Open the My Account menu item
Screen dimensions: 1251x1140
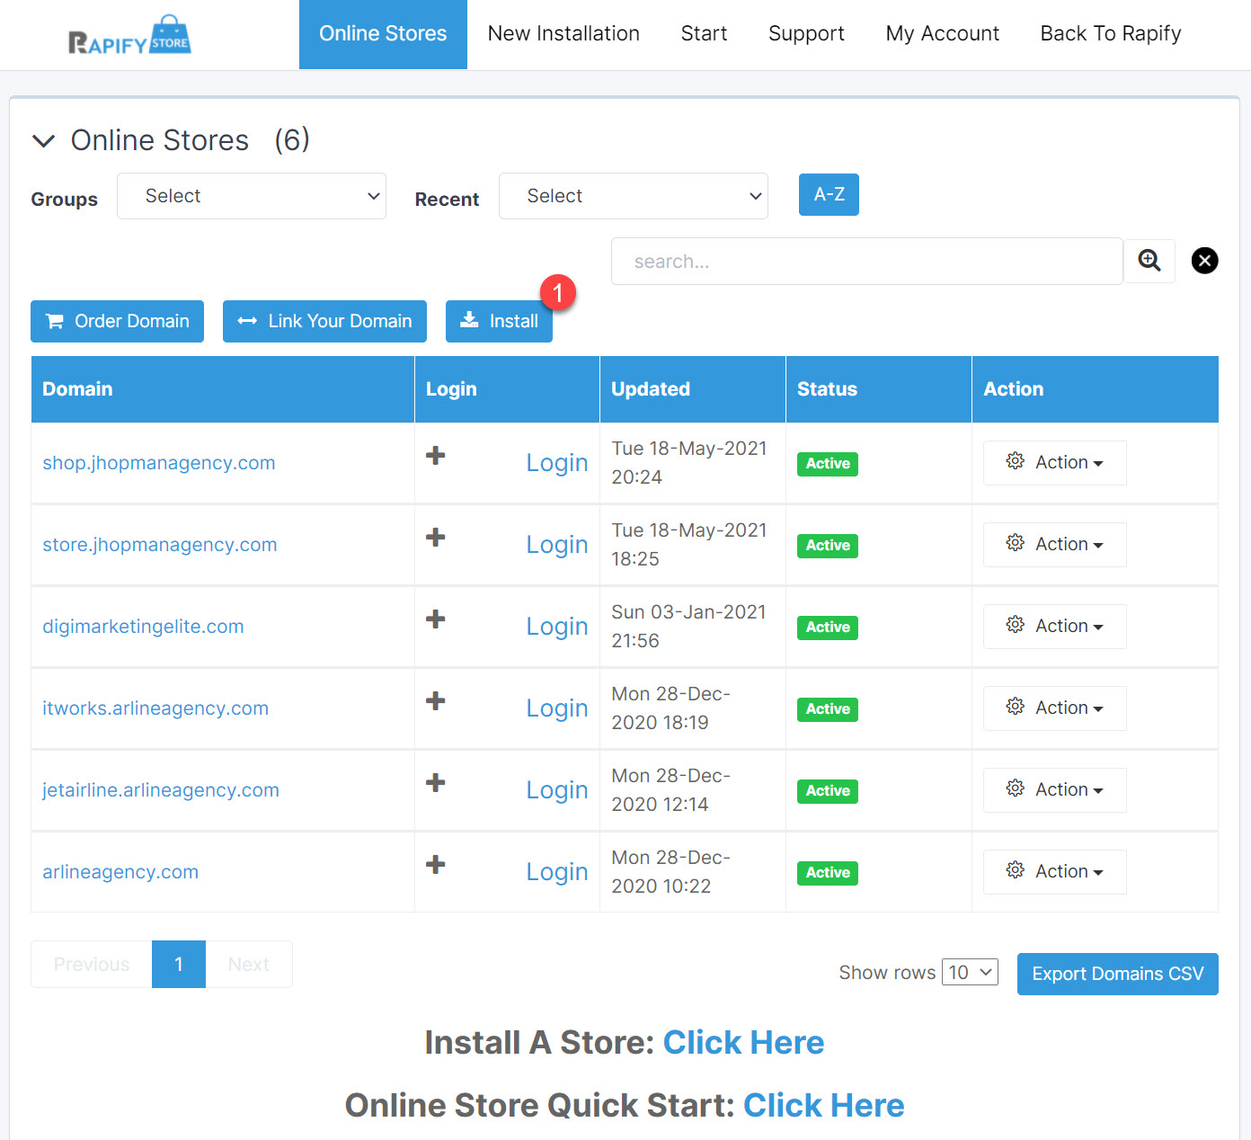tap(942, 34)
